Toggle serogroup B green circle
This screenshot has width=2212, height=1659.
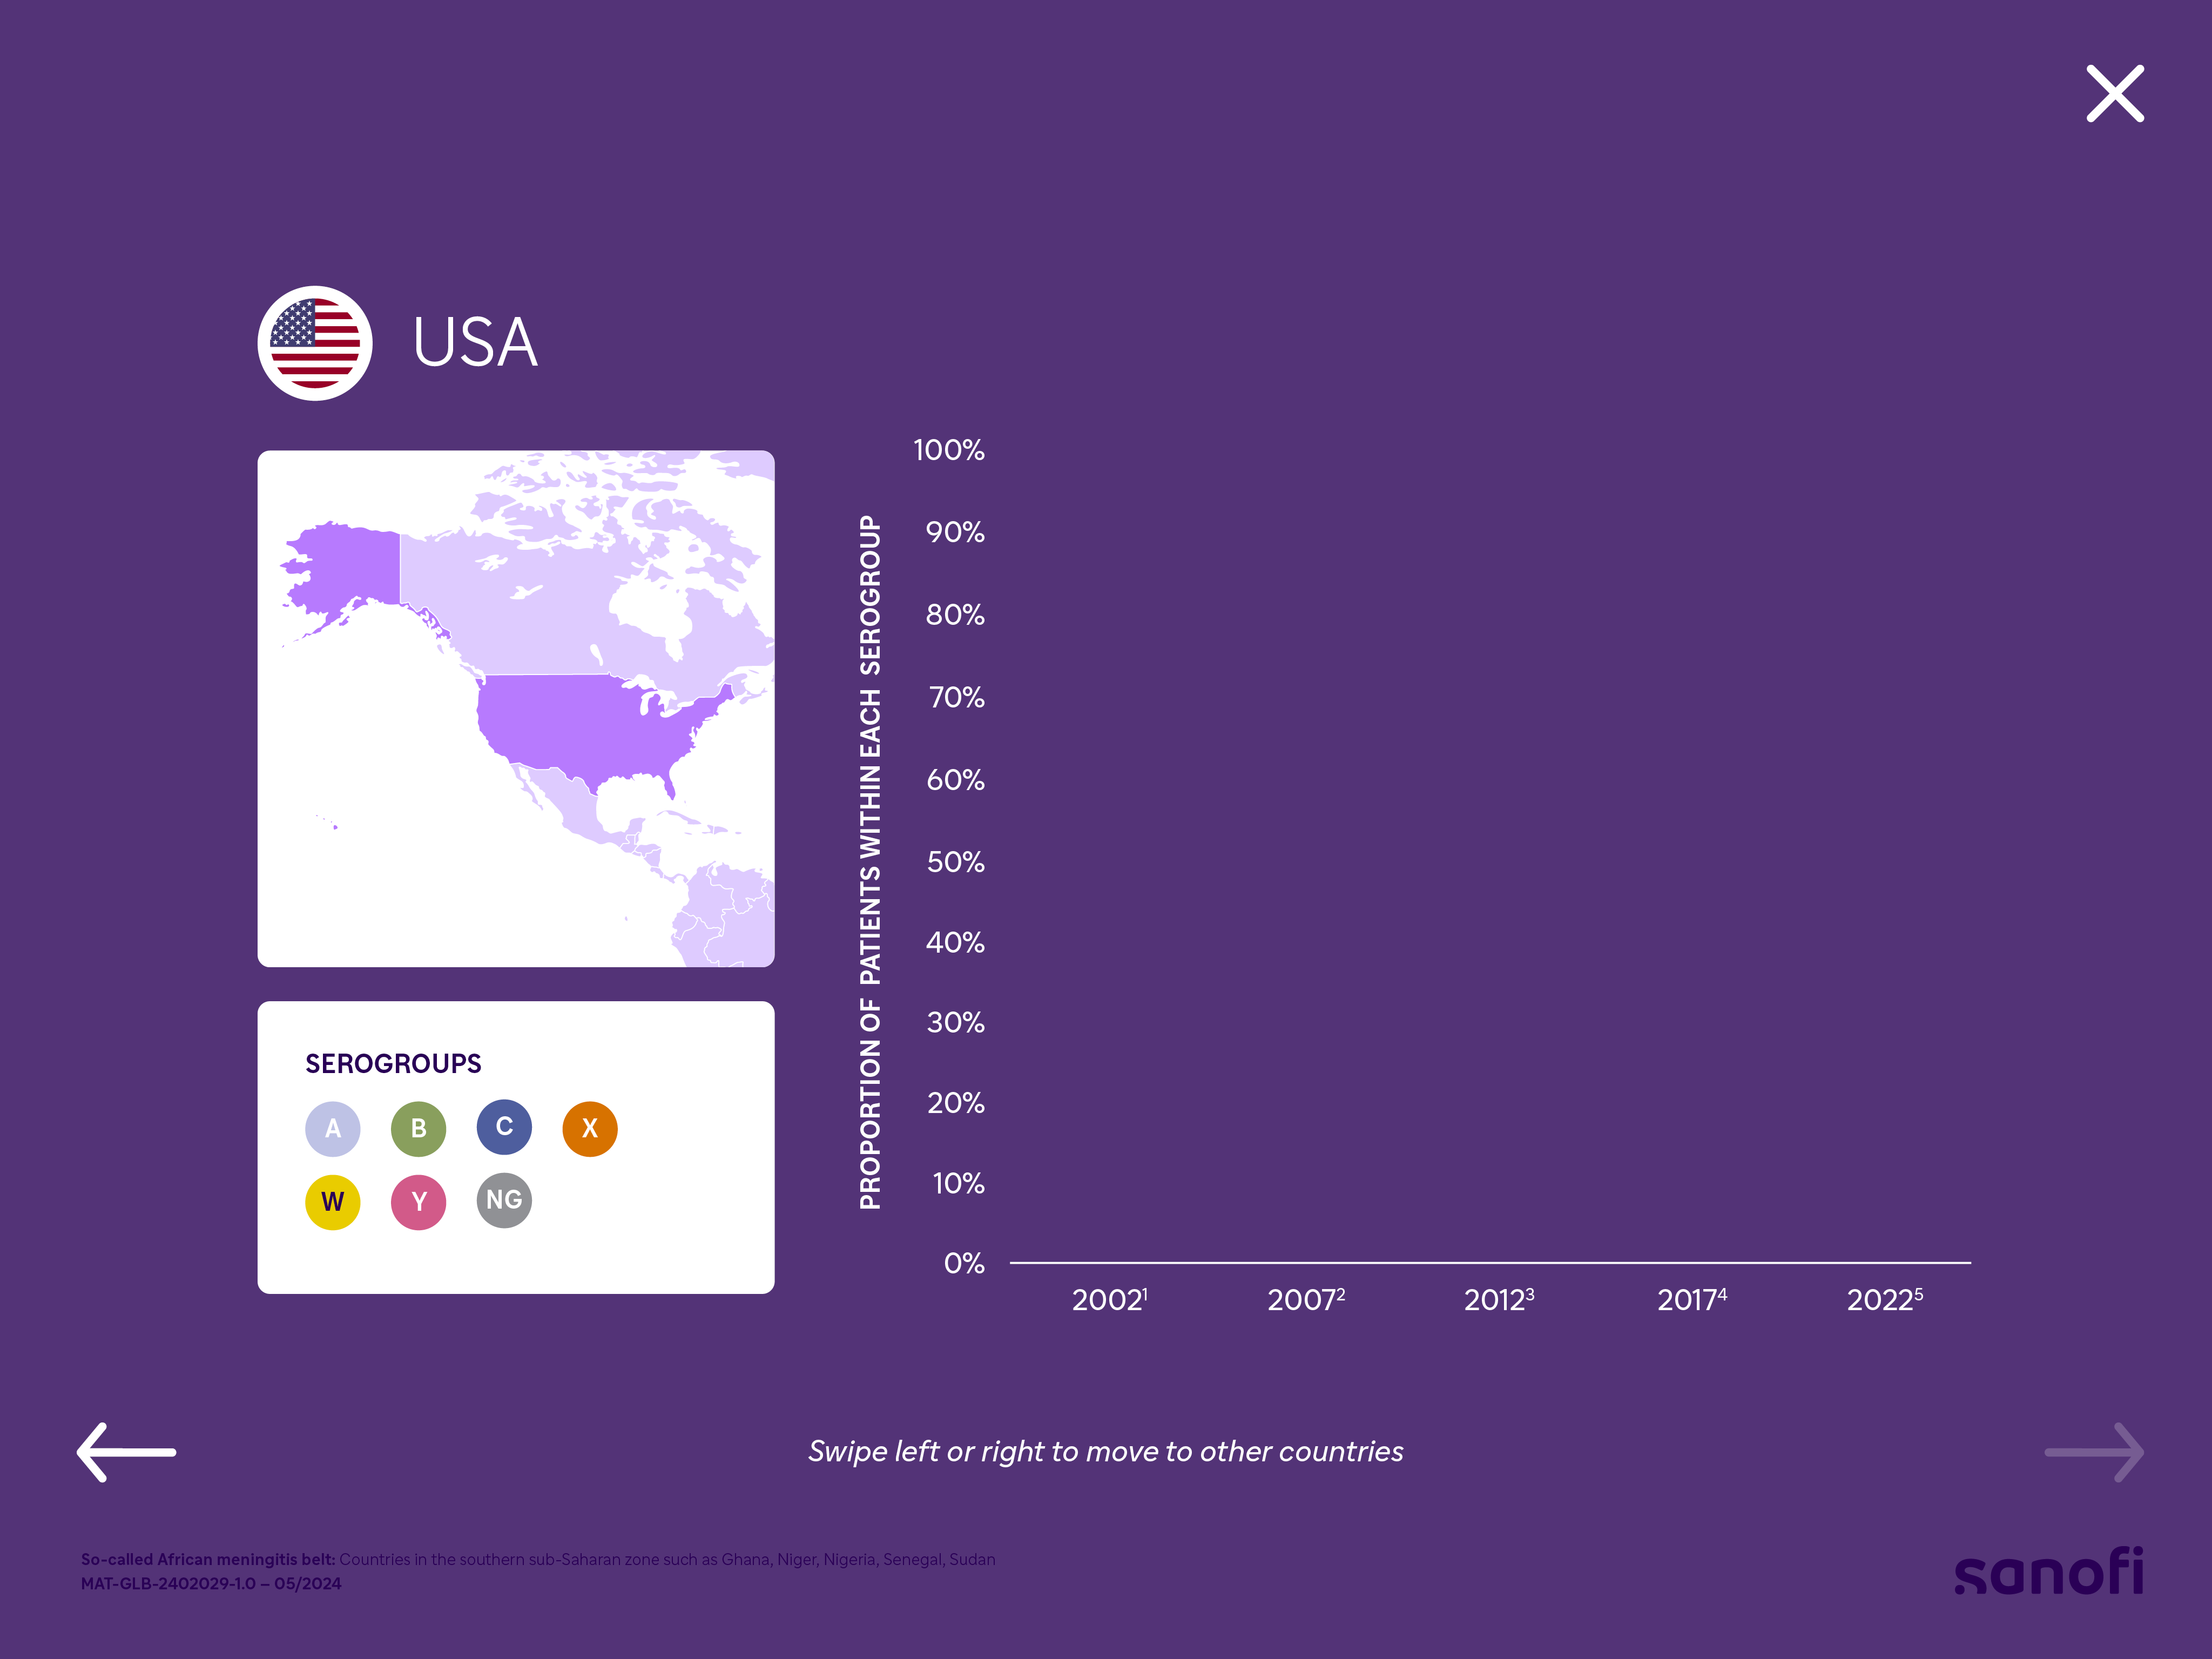(418, 1128)
